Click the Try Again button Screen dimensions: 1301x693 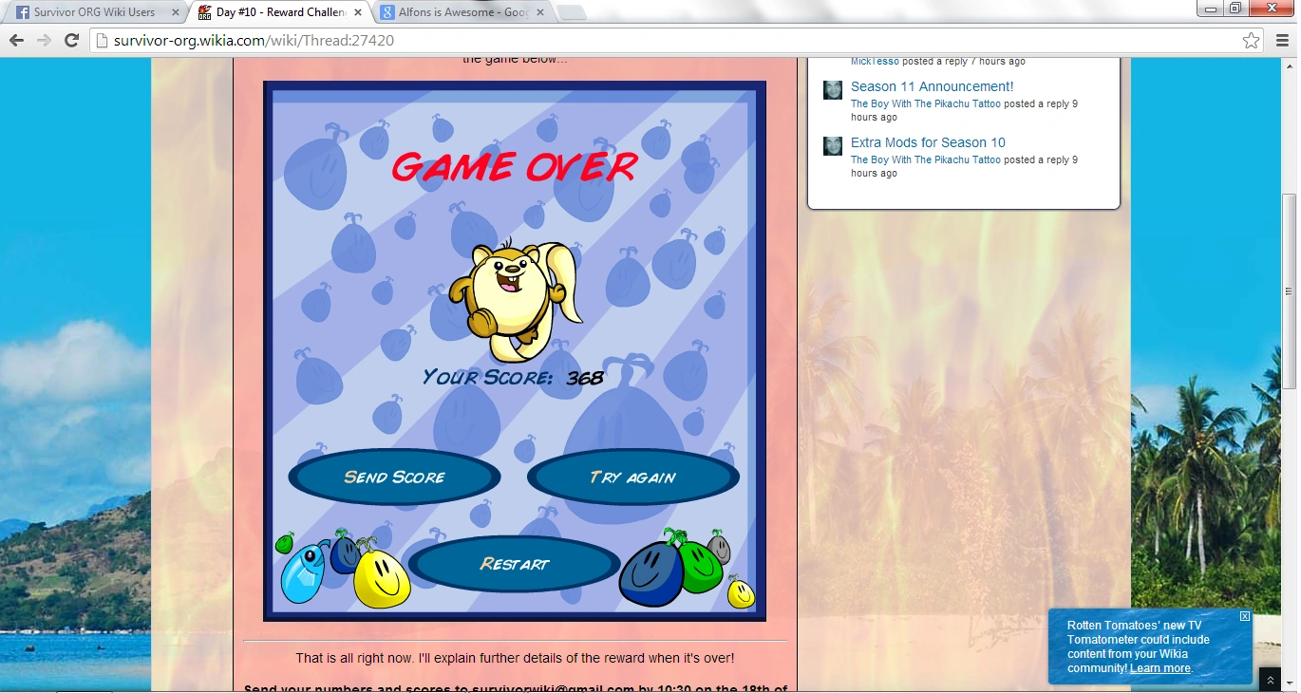[x=632, y=478]
